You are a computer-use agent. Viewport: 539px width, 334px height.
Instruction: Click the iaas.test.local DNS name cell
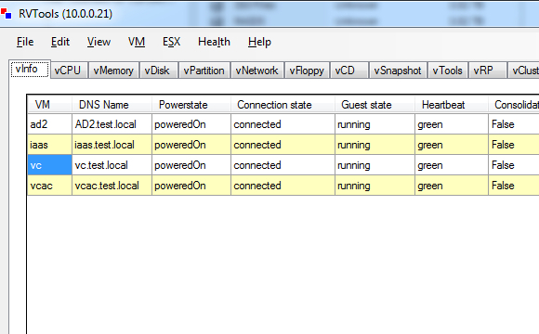112,145
